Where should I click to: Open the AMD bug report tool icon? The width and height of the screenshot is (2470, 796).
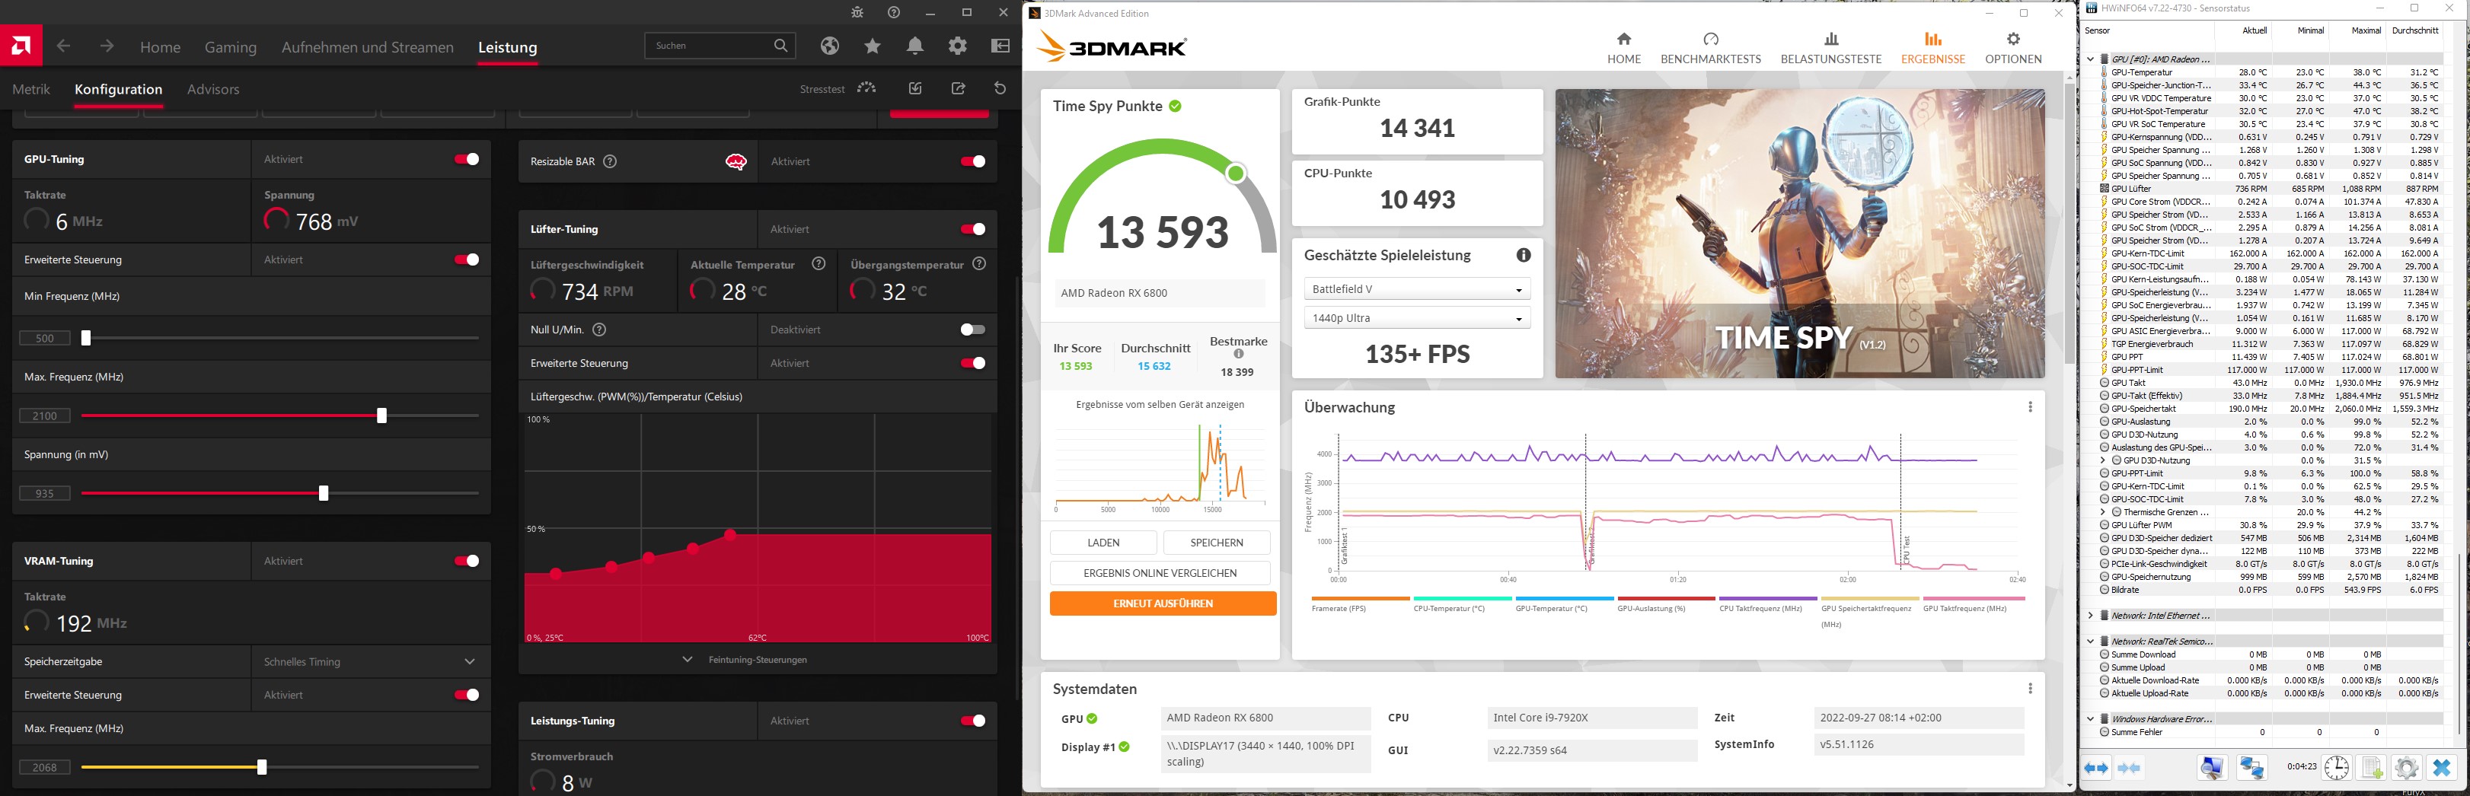[857, 12]
